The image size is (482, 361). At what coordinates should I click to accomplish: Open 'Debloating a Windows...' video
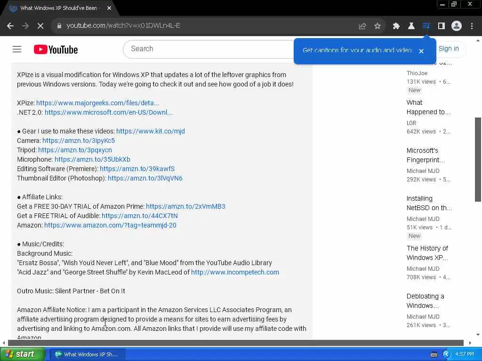click(x=425, y=301)
